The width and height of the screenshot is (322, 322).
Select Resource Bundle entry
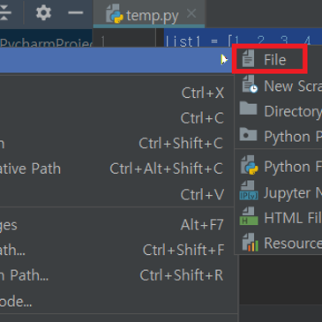[x=278, y=243]
